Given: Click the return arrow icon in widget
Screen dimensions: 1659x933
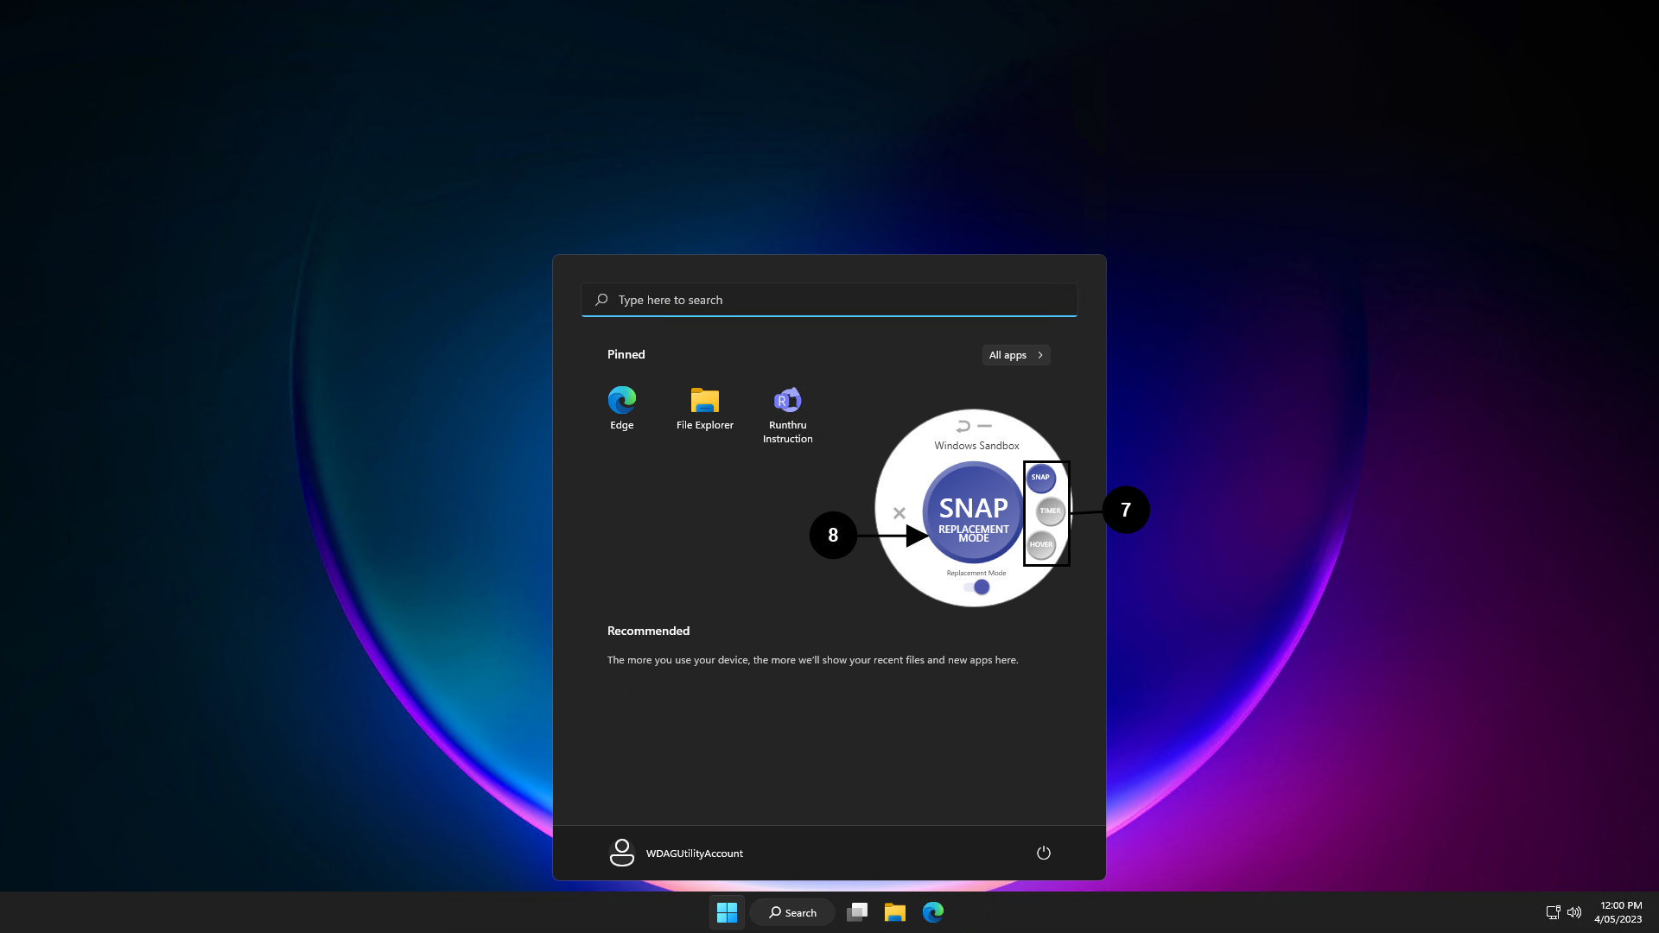Looking at the screenshot, I should click(x=963, y=426).
